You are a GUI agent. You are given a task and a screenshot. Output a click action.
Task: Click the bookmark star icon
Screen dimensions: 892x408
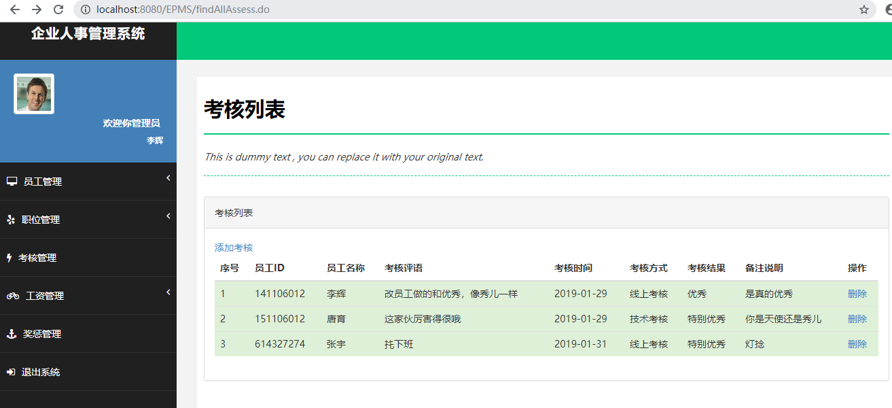[x=865, y=10]
